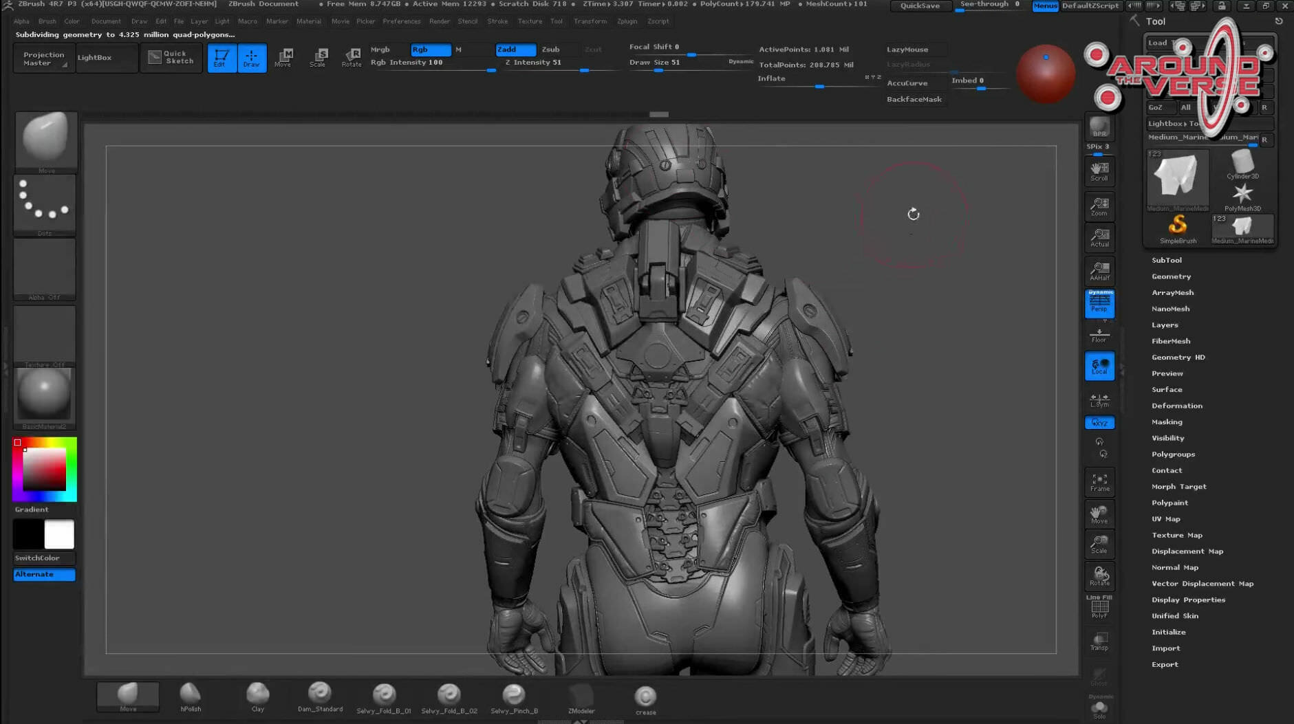Click the white secondary color swatch
Image resolution: width=1294 pixels, height=724 pixels.
coord(59,534)
